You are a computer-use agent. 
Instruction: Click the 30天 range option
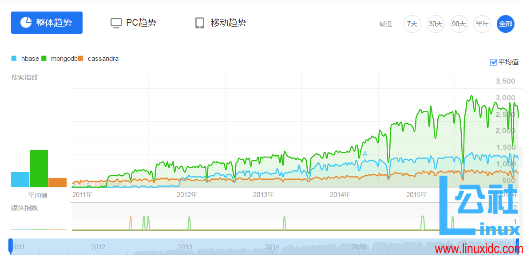435,24
